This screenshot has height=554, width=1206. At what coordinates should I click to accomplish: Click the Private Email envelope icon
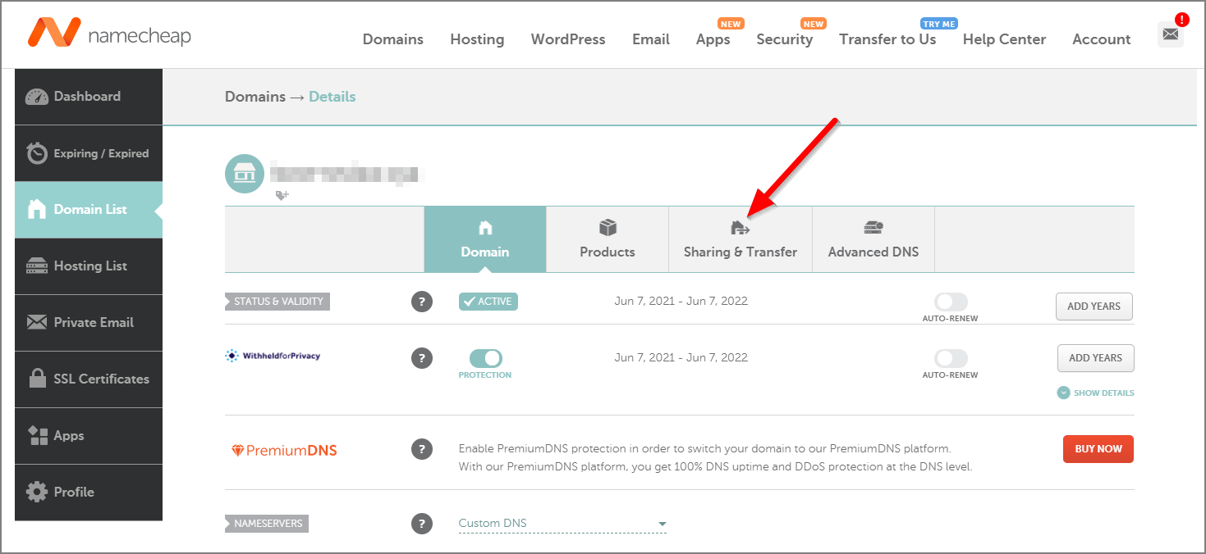[x=37, y=322]
